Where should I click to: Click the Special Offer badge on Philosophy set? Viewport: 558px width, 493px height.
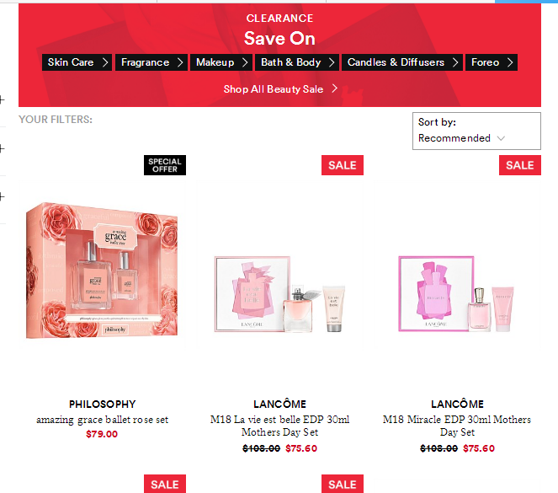pos(165,165)
